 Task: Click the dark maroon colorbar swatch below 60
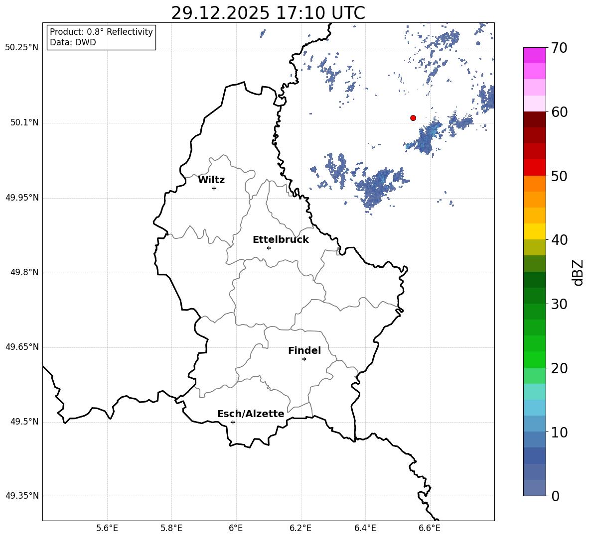coord(534,119)
